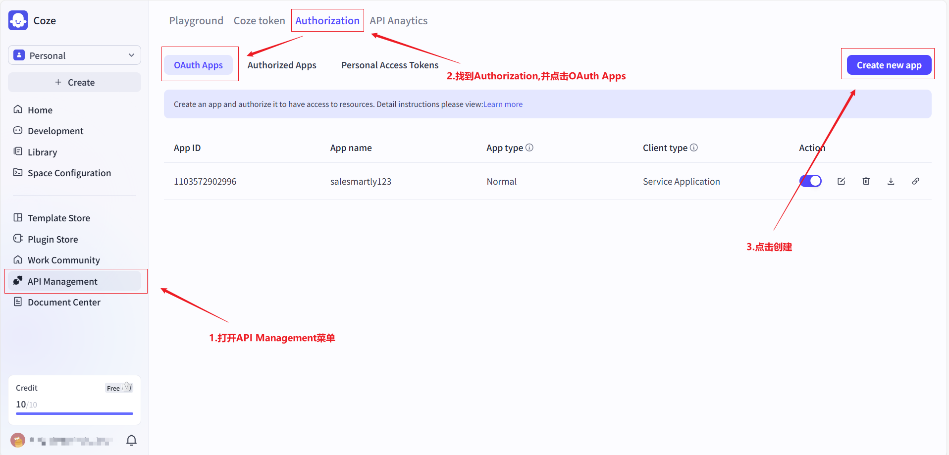Click the App type info icon
Viewport: 949px width, 455px height.
pos(529,148)
